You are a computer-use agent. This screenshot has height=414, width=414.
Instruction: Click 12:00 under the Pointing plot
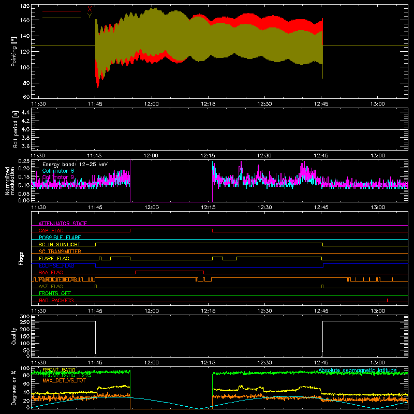click(x=152, y=104)
